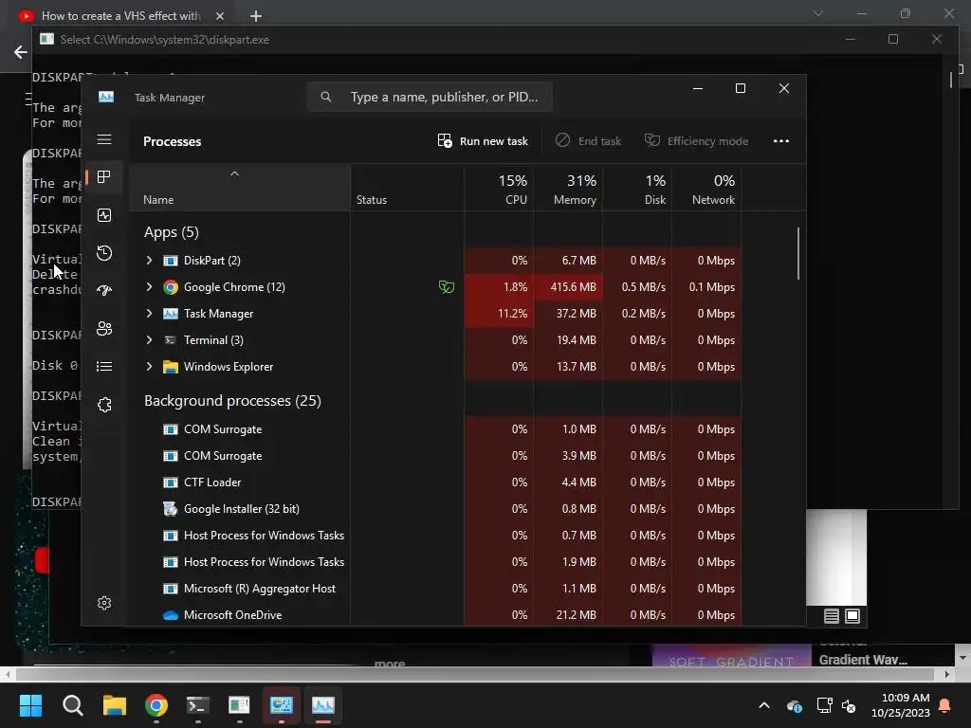Screen dimensions: 971x728
Task: Open the App history page icon
Action: point(104,252)
